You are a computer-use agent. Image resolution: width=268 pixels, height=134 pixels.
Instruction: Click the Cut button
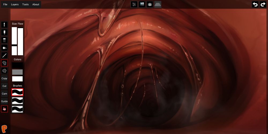pos(4,86)
